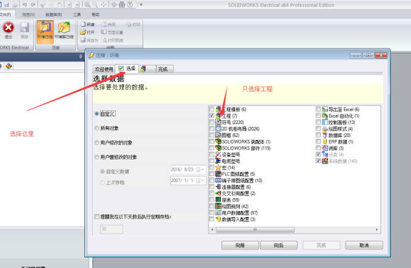The width and height of the screenshot is (411, 268).
Task: Switch to the 选择 wizard tab
Action: pos(127,69)
